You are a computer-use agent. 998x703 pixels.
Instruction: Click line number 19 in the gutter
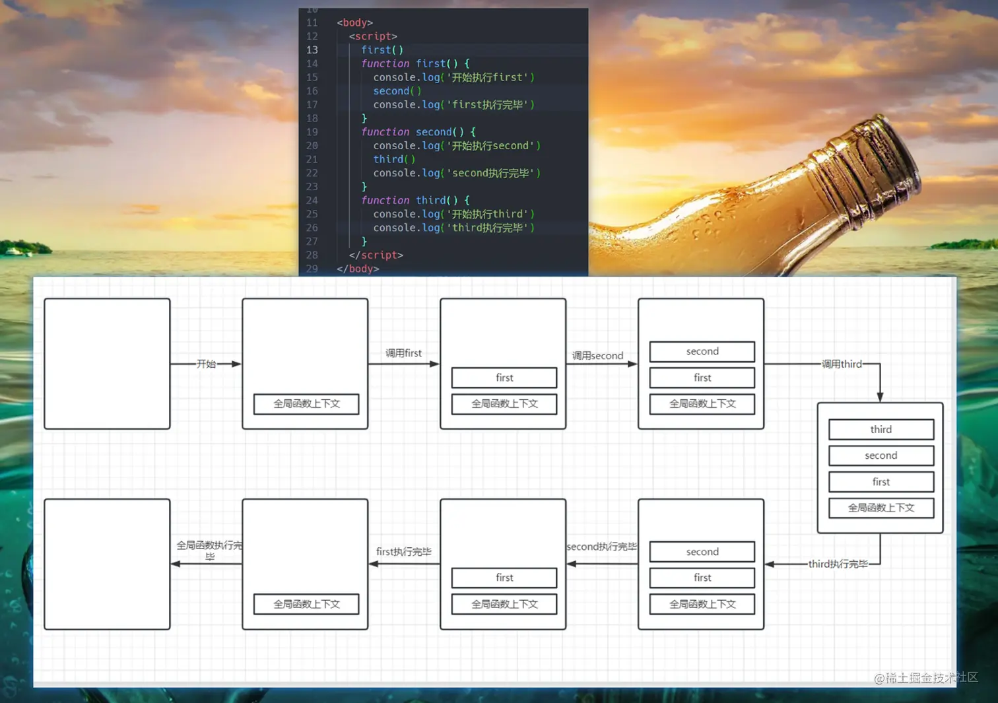[x=312, y=132]
